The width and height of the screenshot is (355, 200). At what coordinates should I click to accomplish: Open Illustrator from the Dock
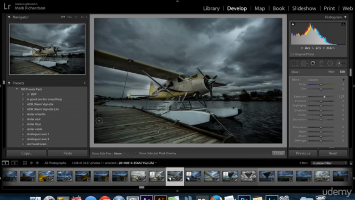(x=160, y=198)
